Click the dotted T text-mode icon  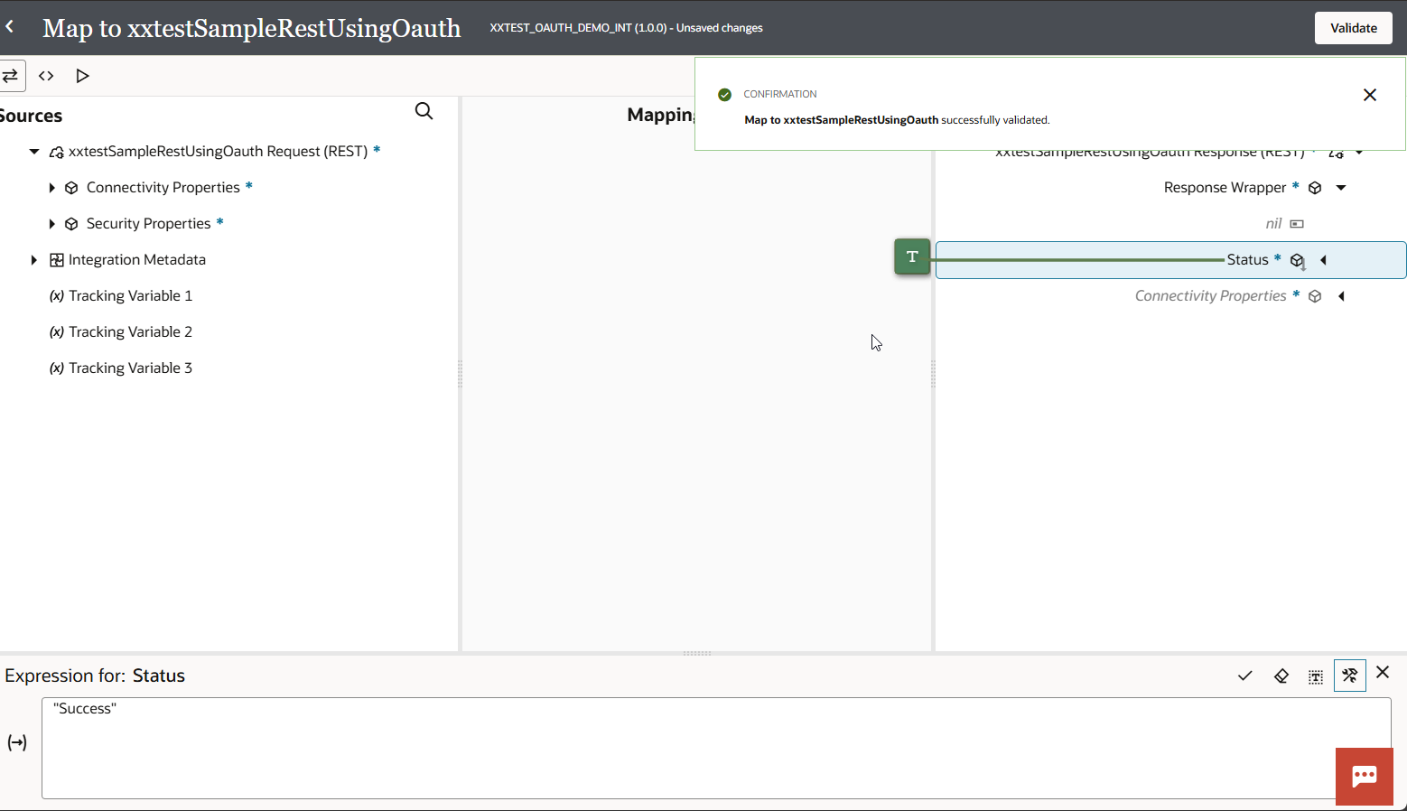click(x=1316, y=676)
